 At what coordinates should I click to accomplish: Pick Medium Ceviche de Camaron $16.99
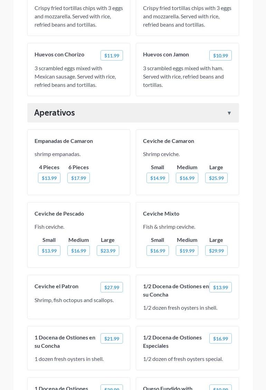(187, 178)
